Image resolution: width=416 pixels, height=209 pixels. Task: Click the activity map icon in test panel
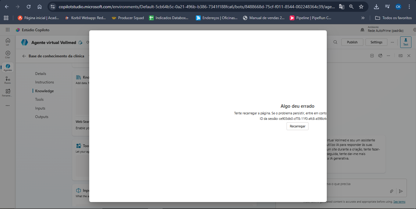380,56
